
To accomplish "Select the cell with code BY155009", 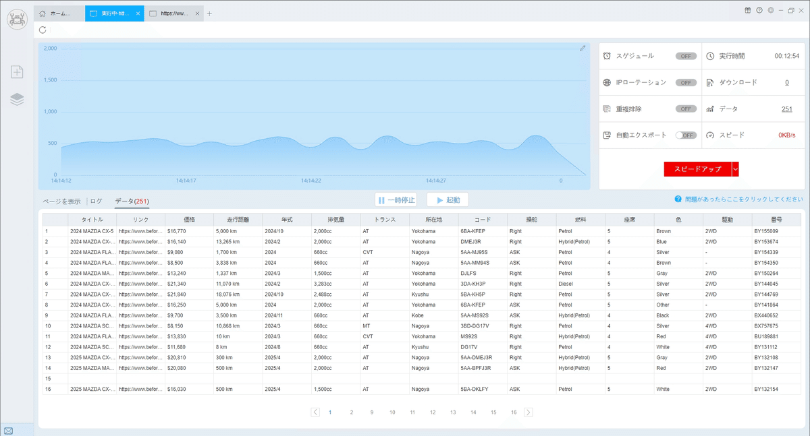I will [776, 231].
